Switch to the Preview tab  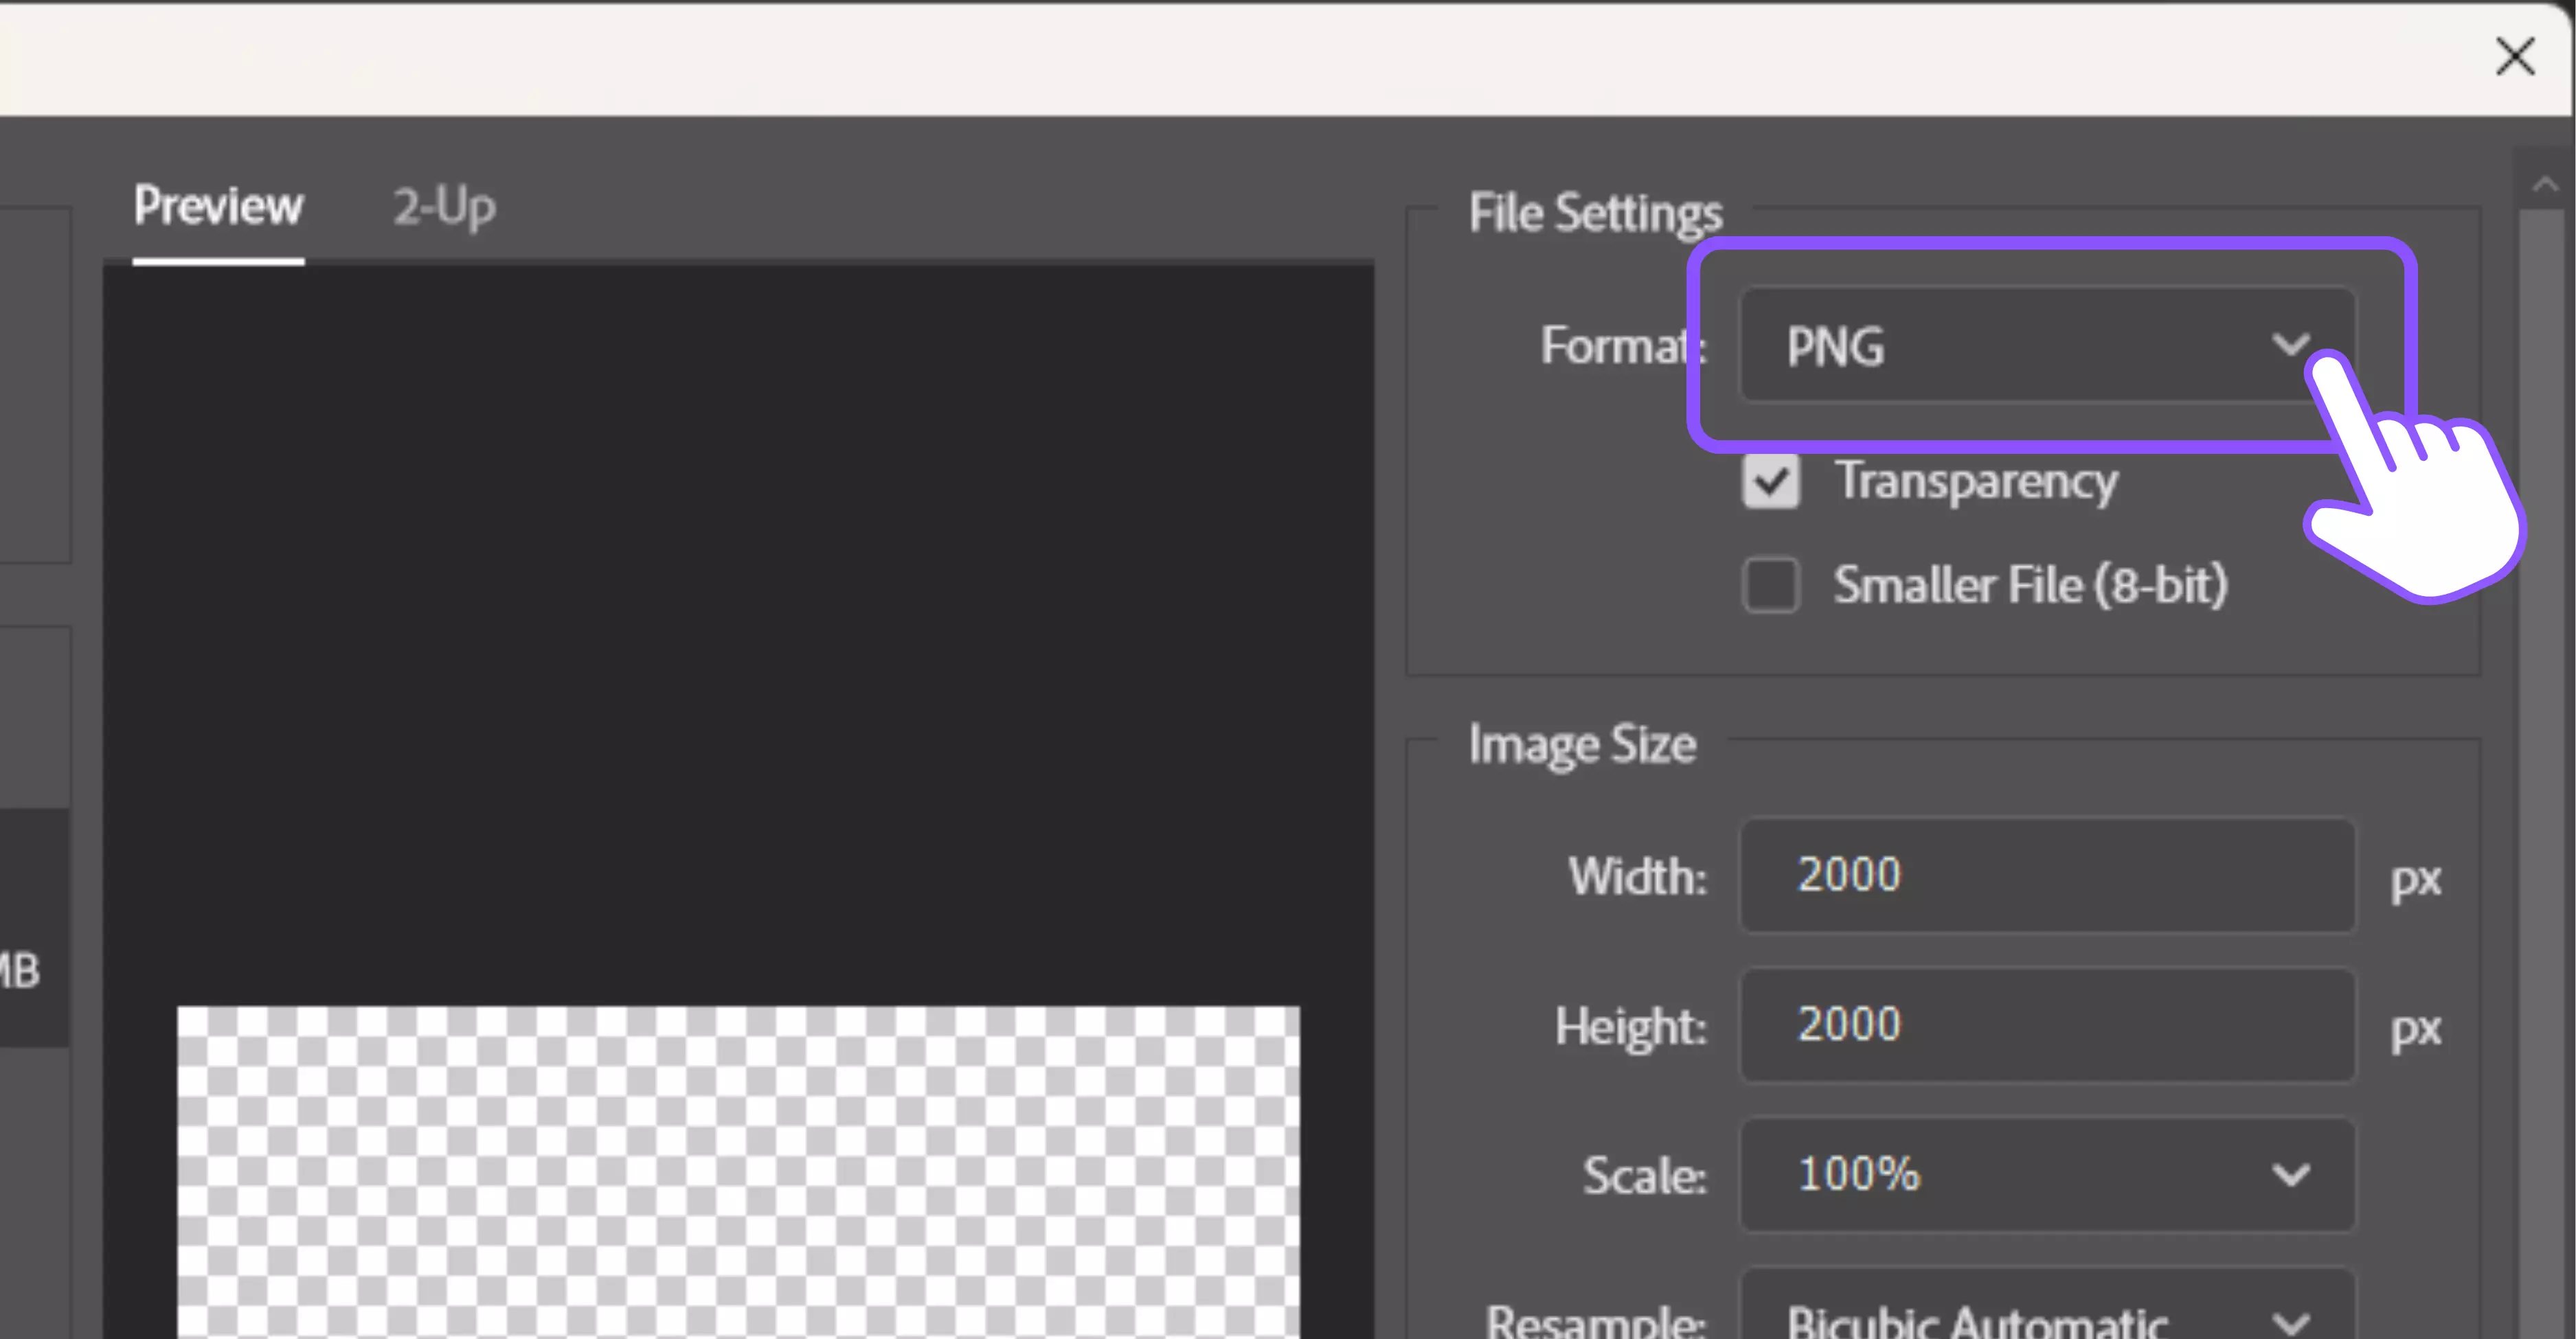218,207
